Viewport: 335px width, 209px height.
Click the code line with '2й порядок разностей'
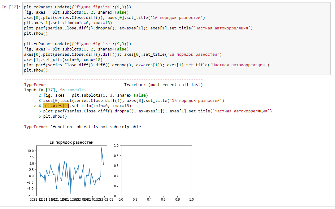[x=123, y=54]
